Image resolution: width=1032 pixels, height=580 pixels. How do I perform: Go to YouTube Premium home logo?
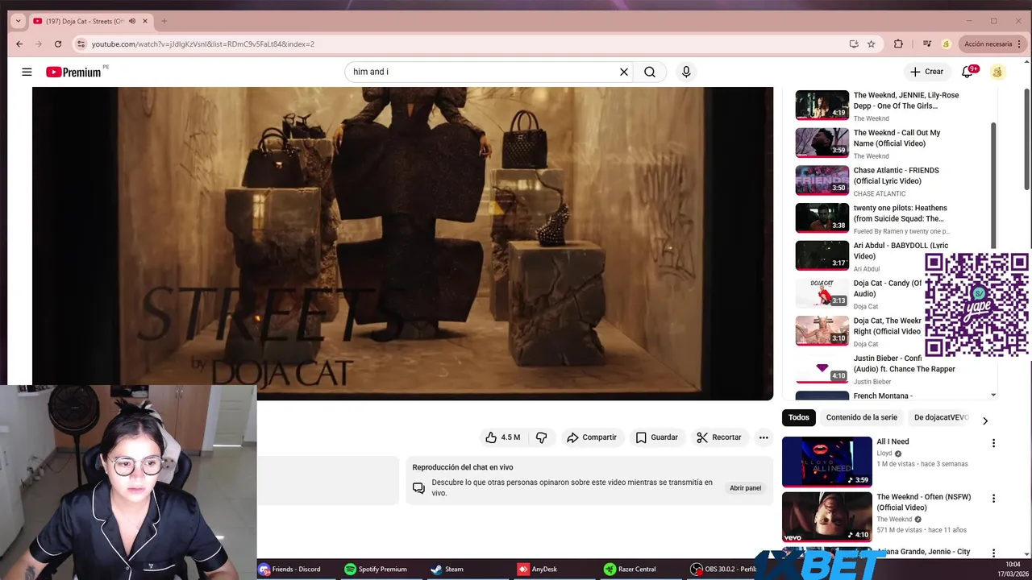tap(73, 72)
